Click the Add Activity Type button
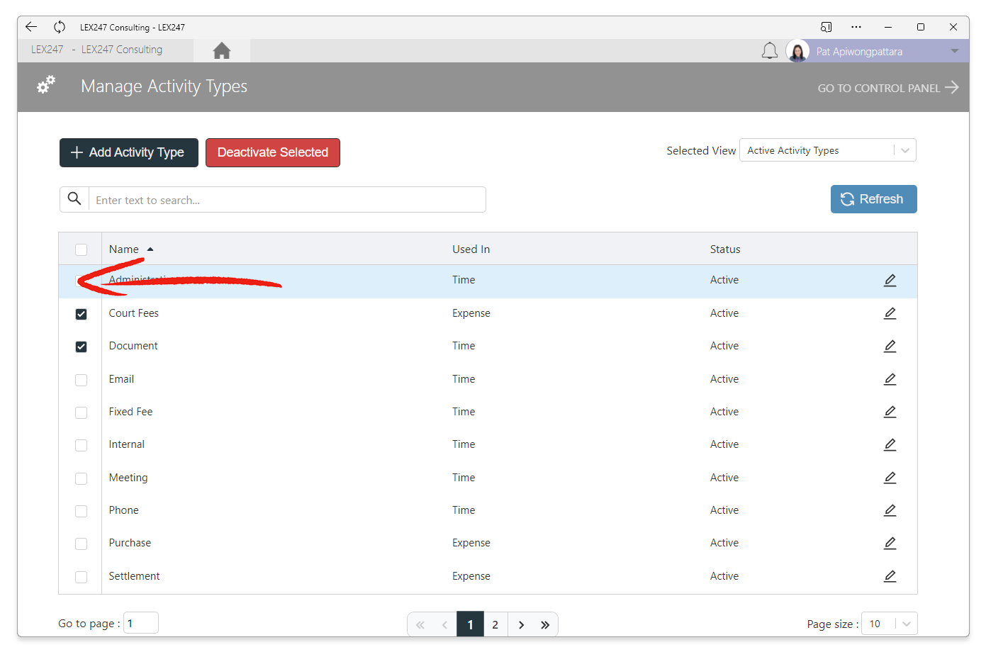986x652 pixels. pos(129,152)
